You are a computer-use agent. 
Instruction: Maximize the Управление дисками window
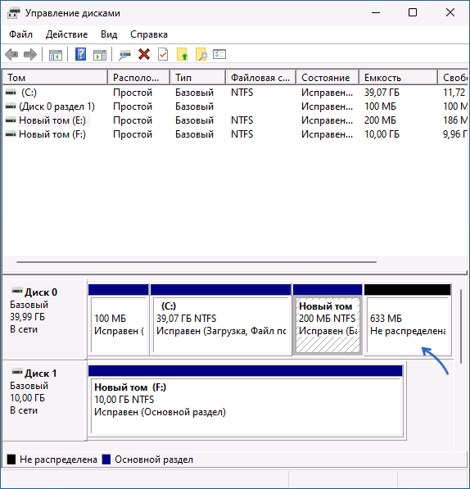coord(413,12)
